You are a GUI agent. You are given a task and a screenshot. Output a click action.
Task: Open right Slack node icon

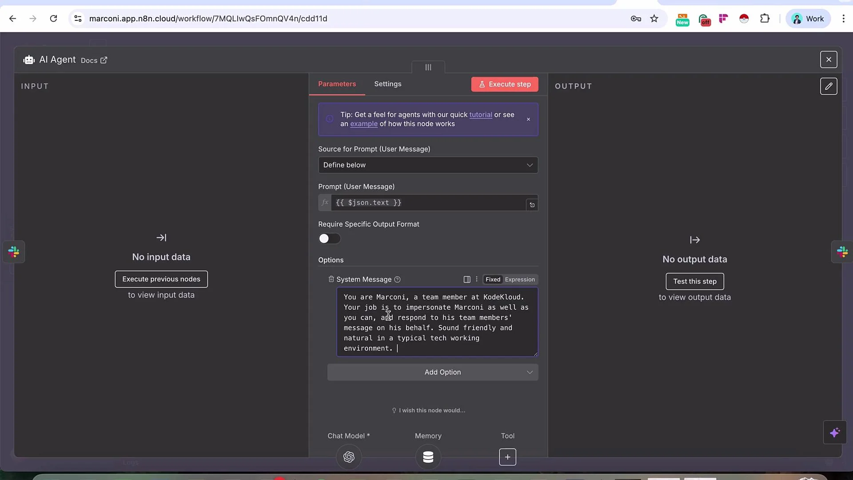pyautogui.click(x=842, y=252)
